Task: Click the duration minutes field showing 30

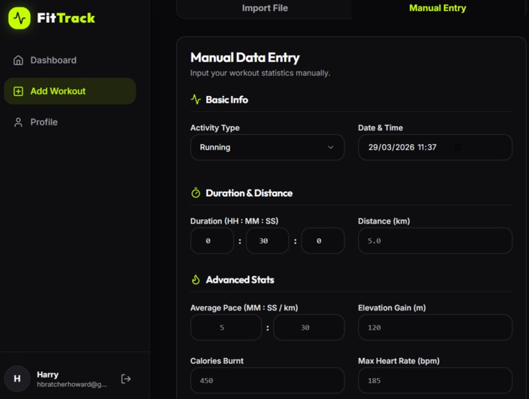Action: (x=267, y=241)
